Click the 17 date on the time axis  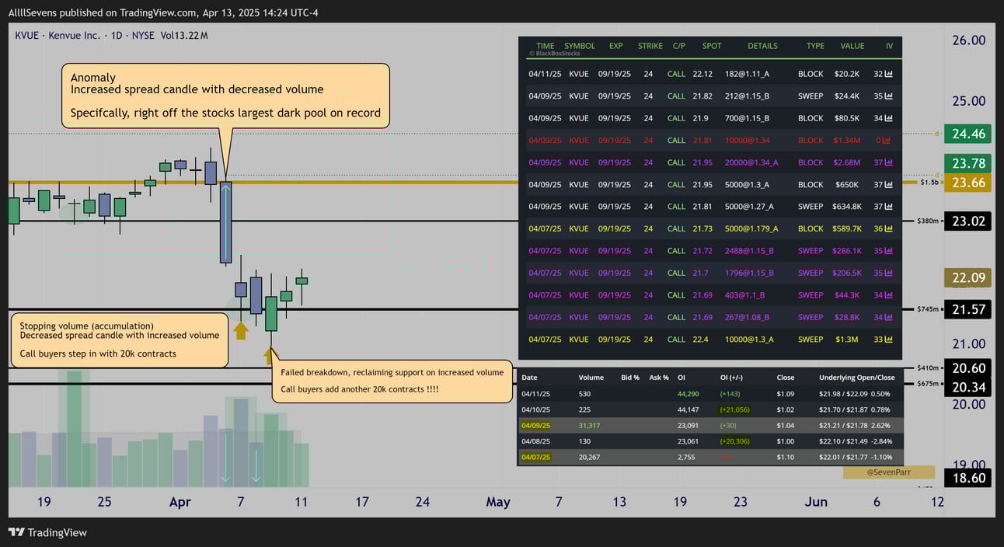coord(362,502)
